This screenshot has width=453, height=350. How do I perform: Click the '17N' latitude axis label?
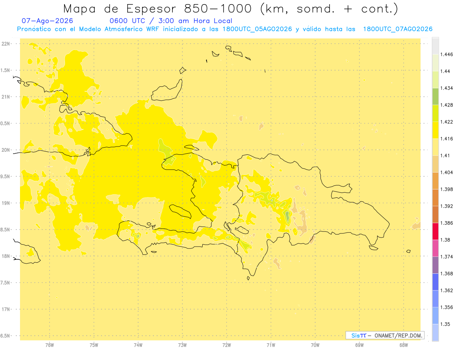6,309
